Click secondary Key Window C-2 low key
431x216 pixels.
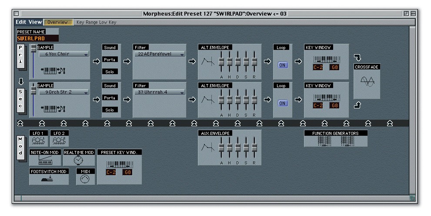(x=318, y=105)
